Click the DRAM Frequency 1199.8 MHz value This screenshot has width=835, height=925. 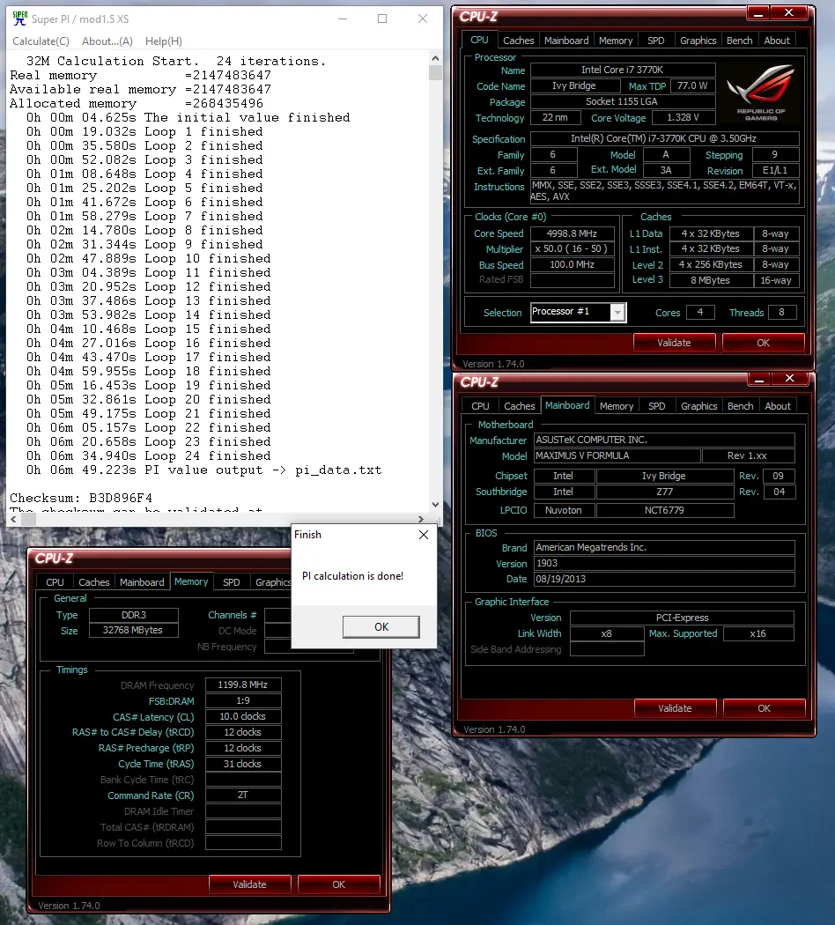tap(243, 684)
